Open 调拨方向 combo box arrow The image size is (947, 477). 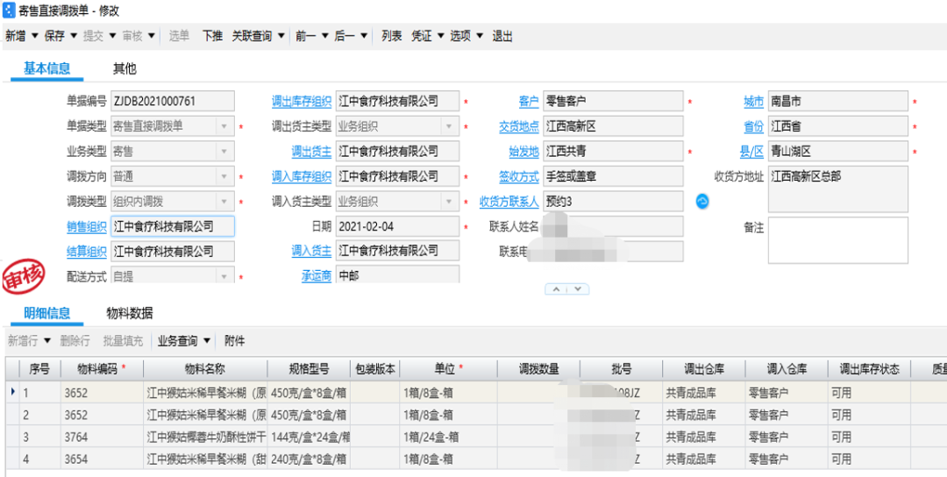(x=224, y=177)
